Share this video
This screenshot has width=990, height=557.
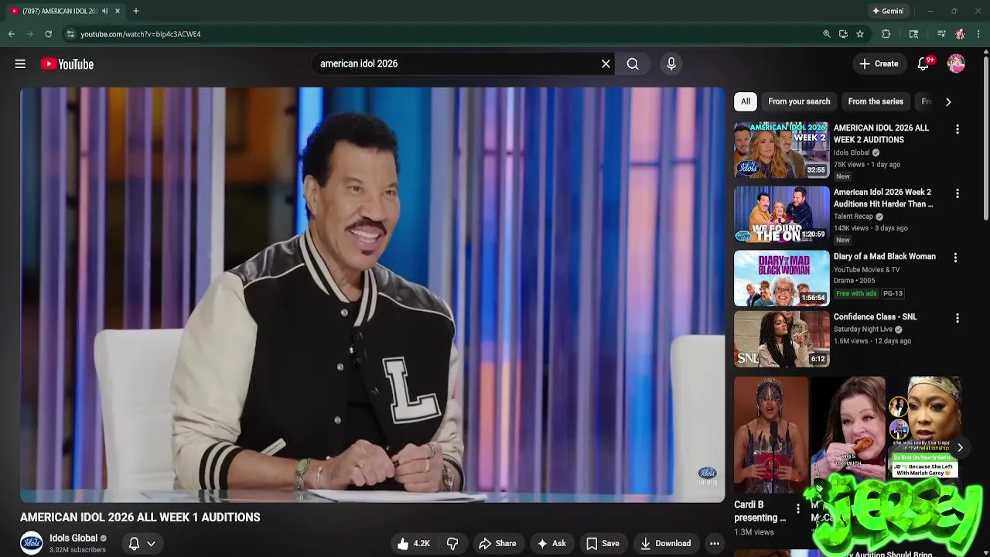(497, 544)
